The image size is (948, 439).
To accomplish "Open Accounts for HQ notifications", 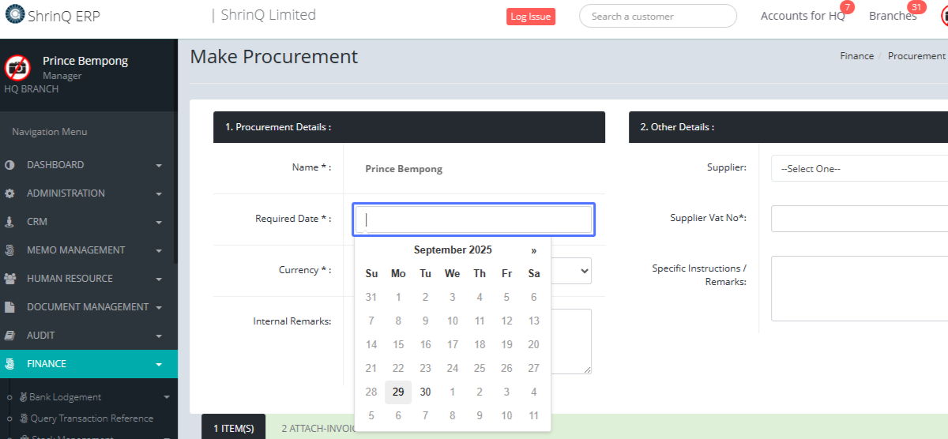I will click(x=802, y=16).
